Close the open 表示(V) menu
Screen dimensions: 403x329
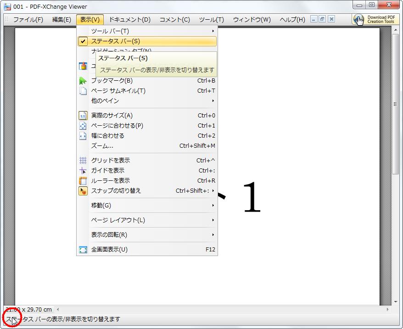coord(90,20)
